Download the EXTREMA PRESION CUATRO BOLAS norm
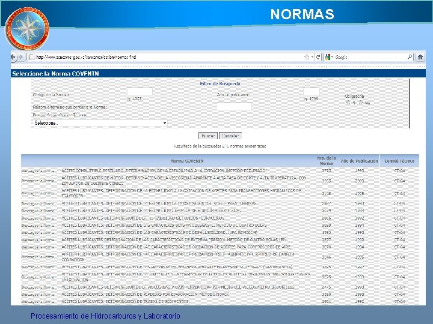The width and height of the screenshot is (433, 324). [38, 240]
